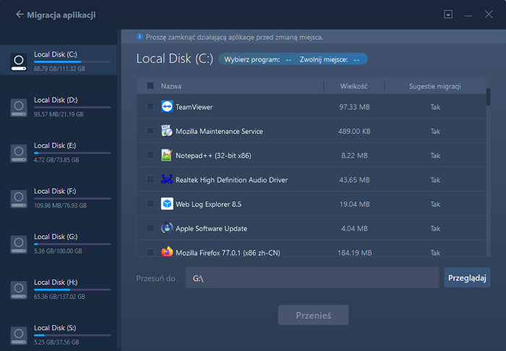Click the application list scrollbar
The image size is (506, 351).
pyautogui.click(x=488, y=97)
